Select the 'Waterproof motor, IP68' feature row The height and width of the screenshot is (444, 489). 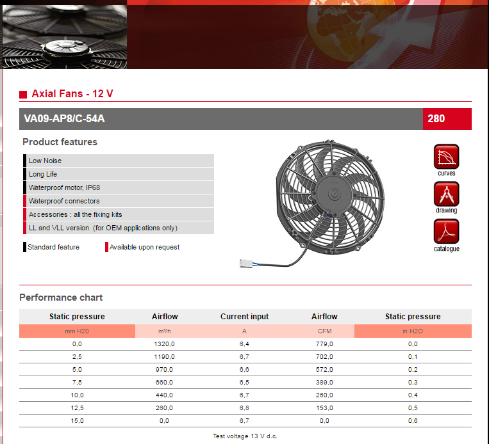pos(119,187)
